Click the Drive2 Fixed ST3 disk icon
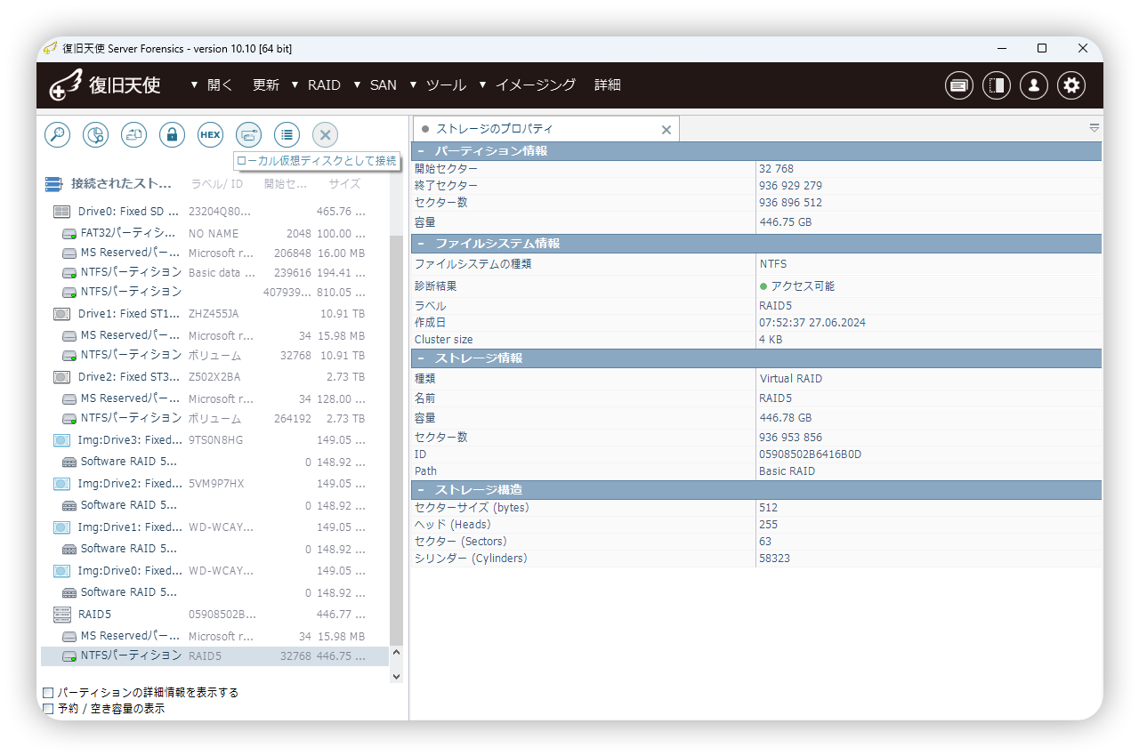1139x756 pixels. pyautogui.click(x=61, y=377)
